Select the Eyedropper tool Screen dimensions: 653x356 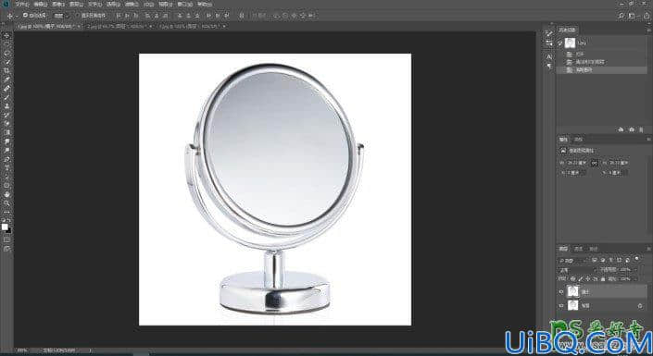[7, 80]
